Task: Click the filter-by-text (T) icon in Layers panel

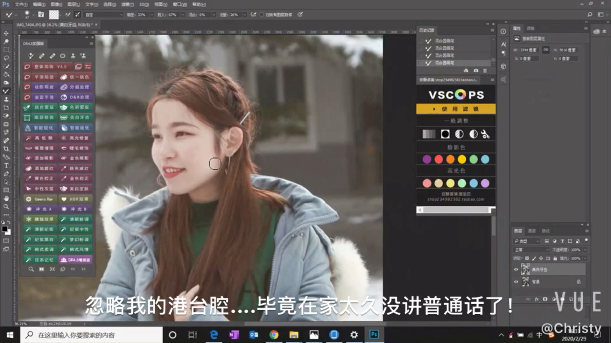Action: click(x=562, y=241)
